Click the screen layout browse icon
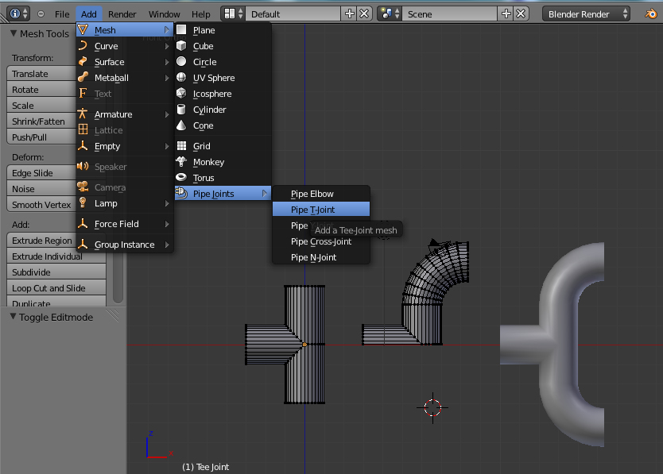 pyautogui.click(x=234, y=14)
